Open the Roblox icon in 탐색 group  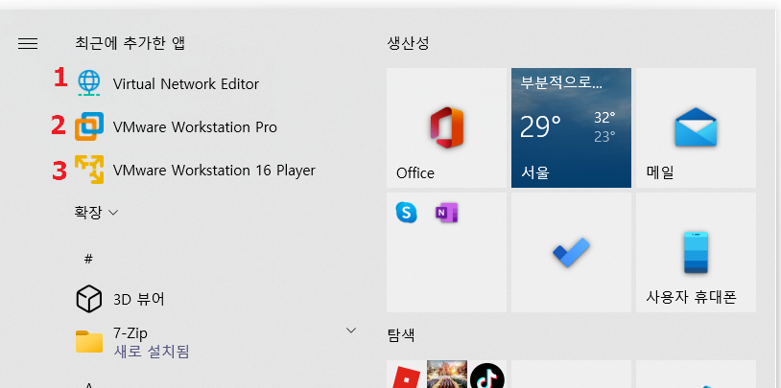coord(406,377)
